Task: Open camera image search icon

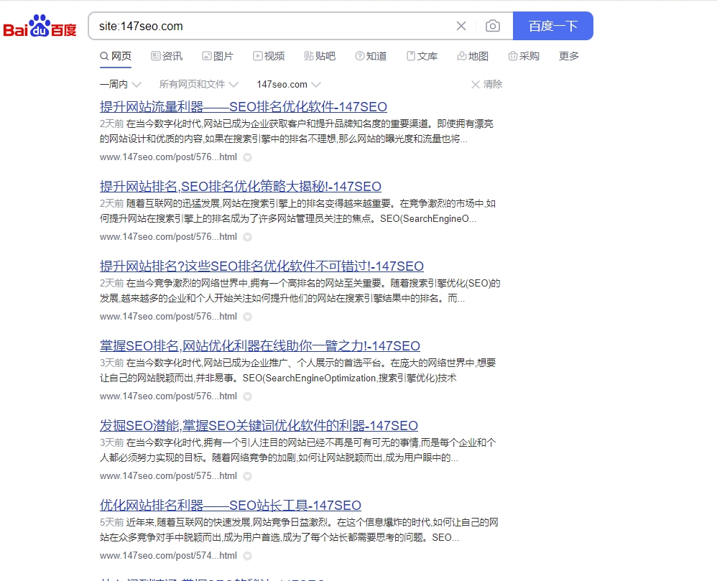Action: 492,26
